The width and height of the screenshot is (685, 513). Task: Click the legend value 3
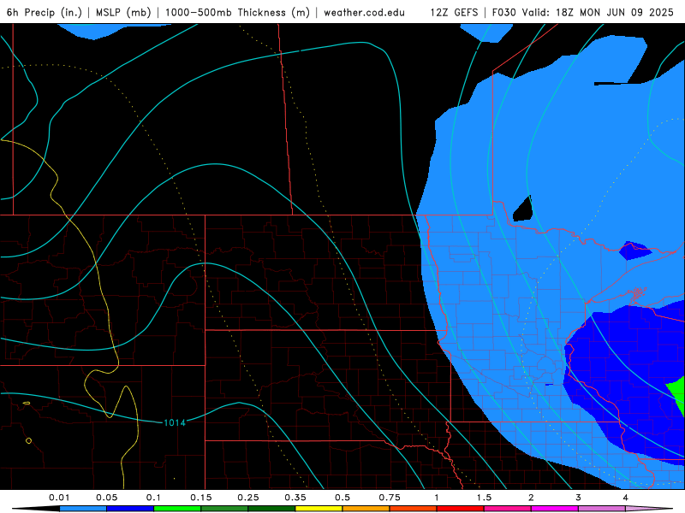[578, 498]
